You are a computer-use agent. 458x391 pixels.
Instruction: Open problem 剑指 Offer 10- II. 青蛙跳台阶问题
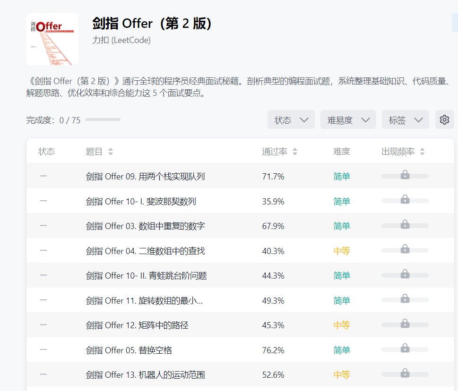click(147, 276)
